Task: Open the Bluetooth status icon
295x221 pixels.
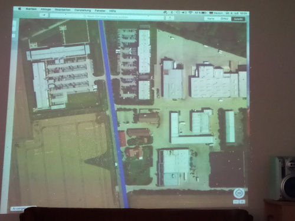Action: tap(172, 12)
